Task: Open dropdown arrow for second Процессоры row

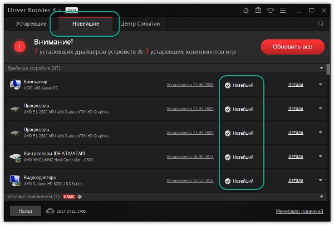Action: [x=321, y=133]
